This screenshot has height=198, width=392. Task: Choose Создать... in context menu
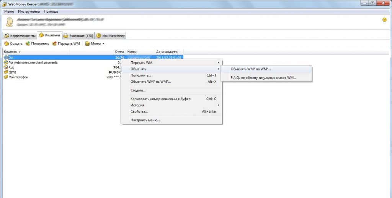click(x=171, y=90)
